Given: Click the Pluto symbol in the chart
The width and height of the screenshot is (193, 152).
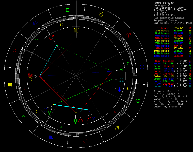Looking at the screenshot, I should (x=93, y=118).
